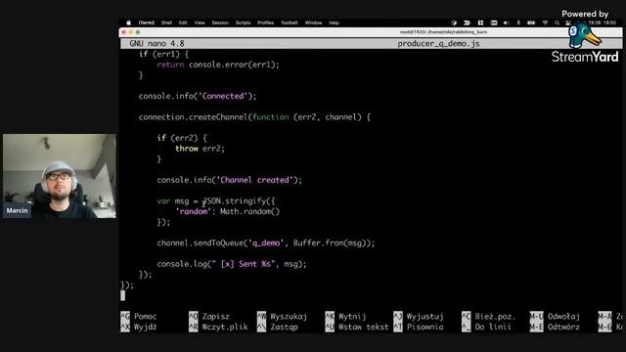Click Marcin's webcam thumbnail
The image size is (626, 352).
60,176
